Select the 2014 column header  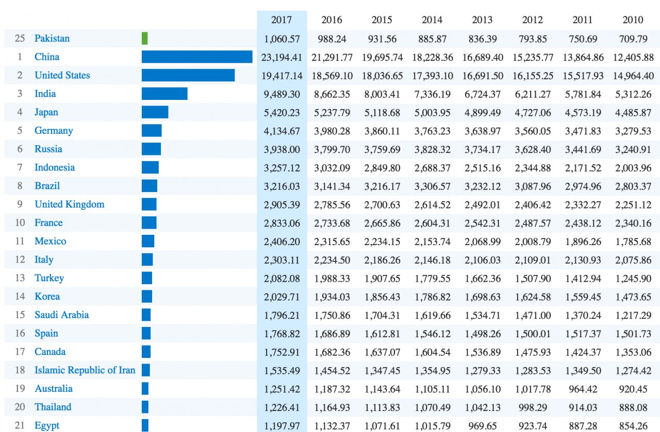432,20
